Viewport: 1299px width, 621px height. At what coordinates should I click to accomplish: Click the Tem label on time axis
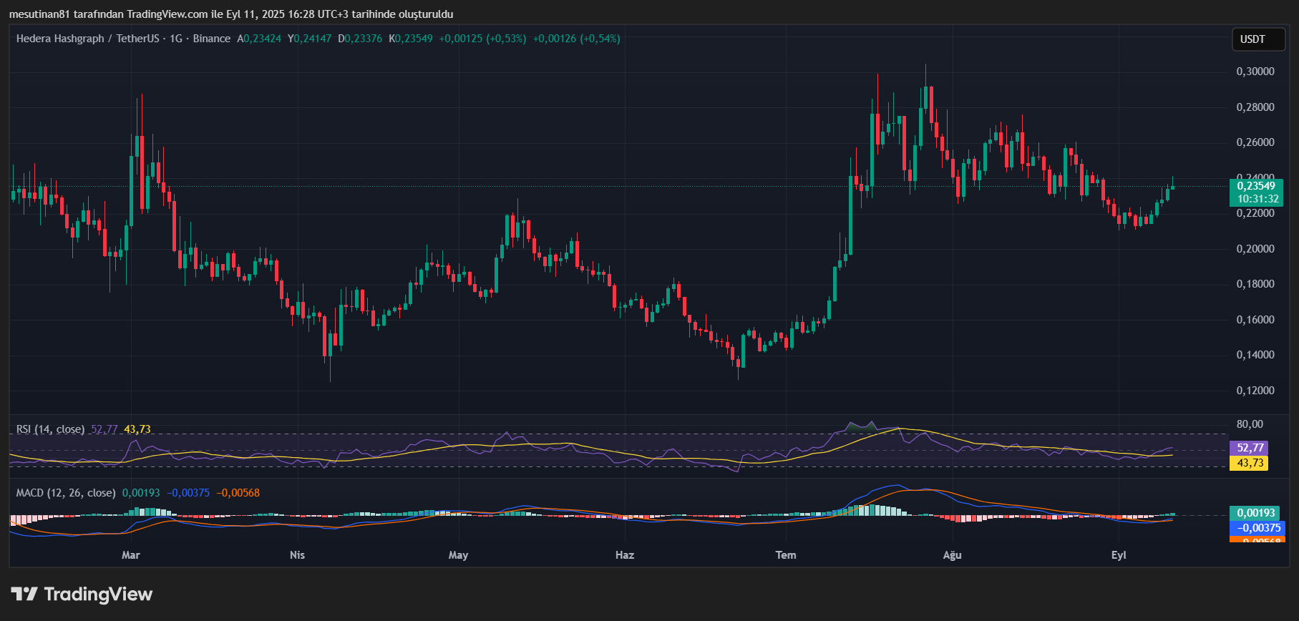786,555
